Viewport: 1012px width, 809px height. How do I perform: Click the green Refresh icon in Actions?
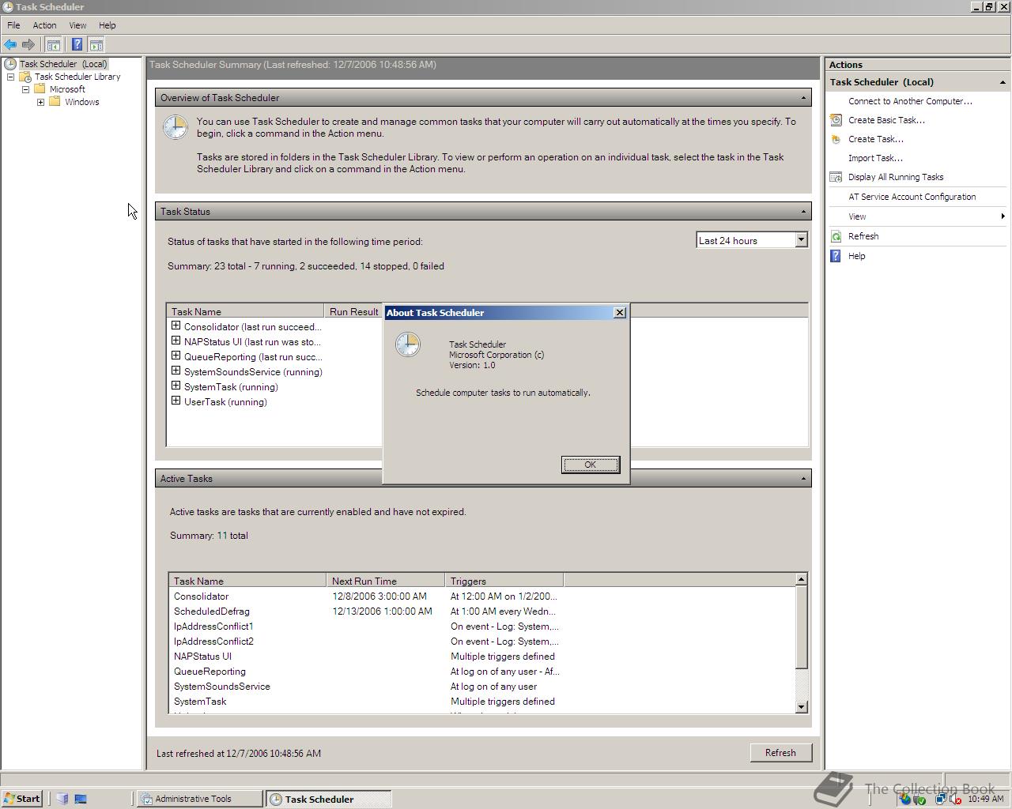[x=836, y=236]
